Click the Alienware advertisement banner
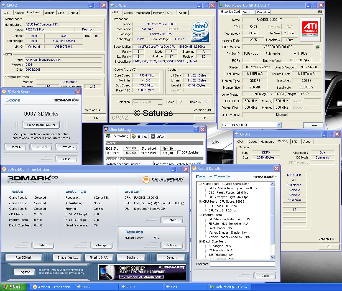This screenshot has width=342, height=291. [x=142, y=272]
